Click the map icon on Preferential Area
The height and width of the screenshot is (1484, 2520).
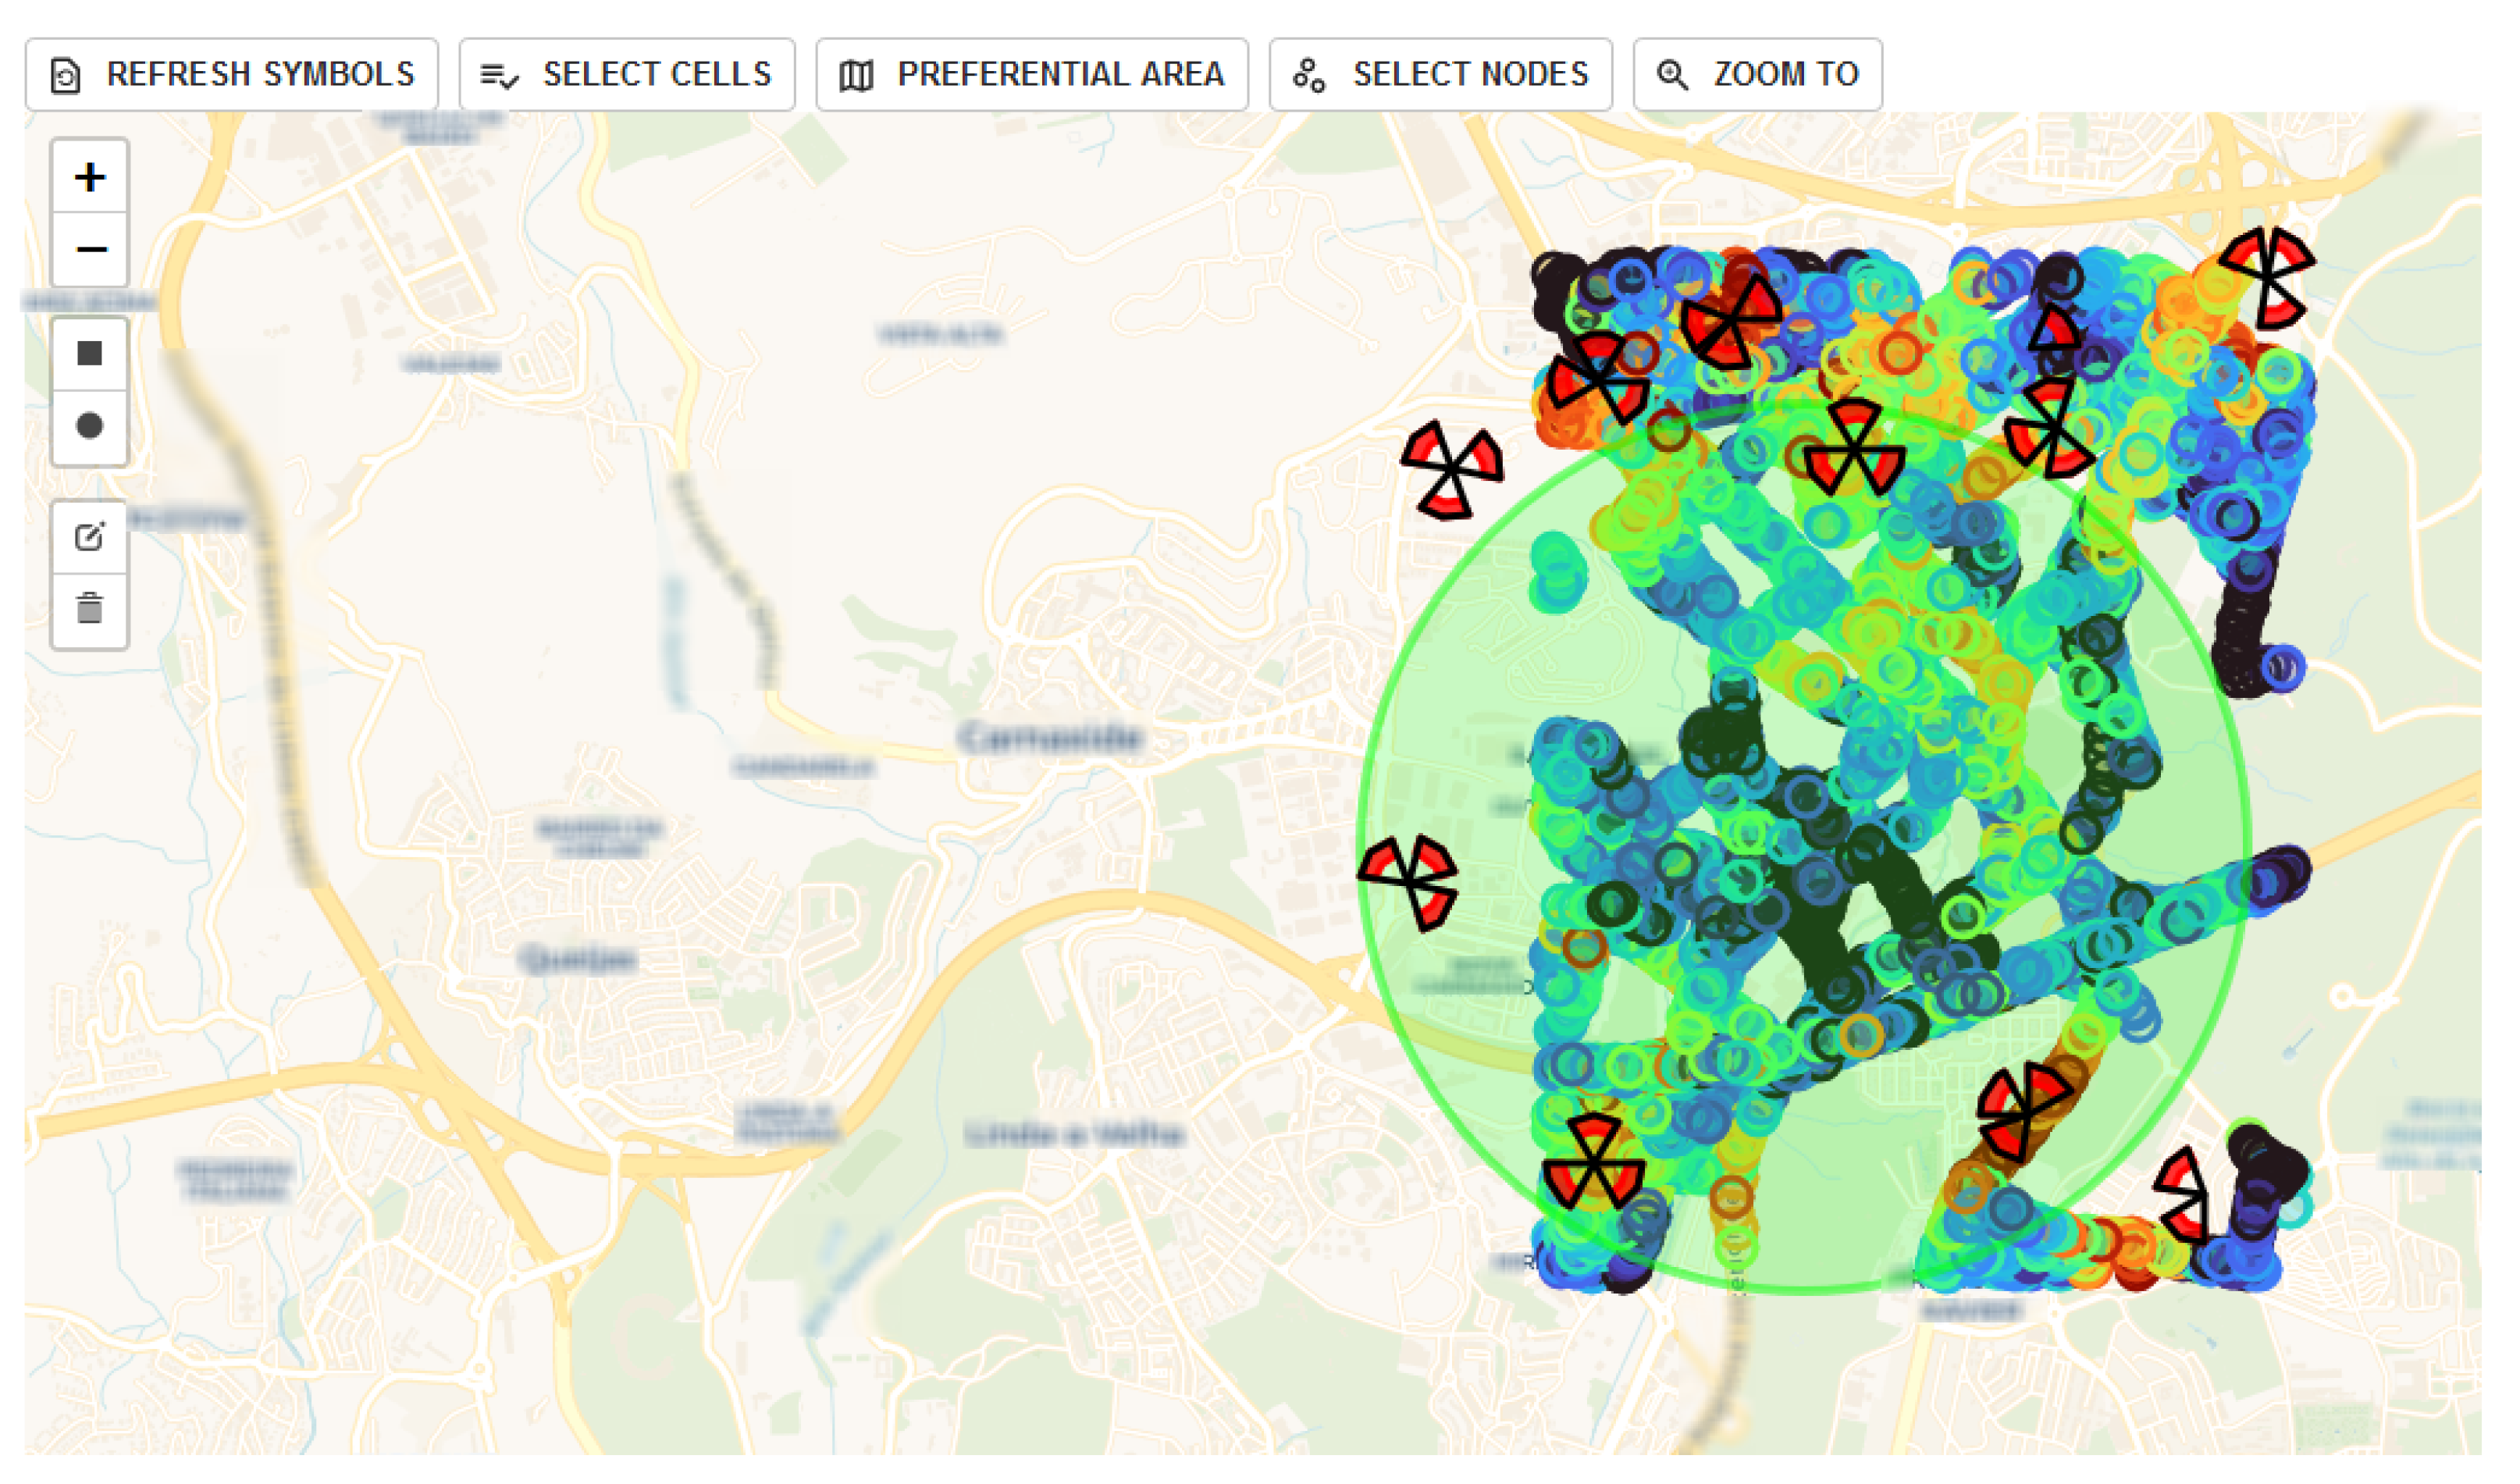click(x=856, y=75)
